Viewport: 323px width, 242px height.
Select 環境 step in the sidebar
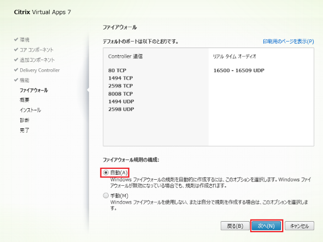pos(25,40)
